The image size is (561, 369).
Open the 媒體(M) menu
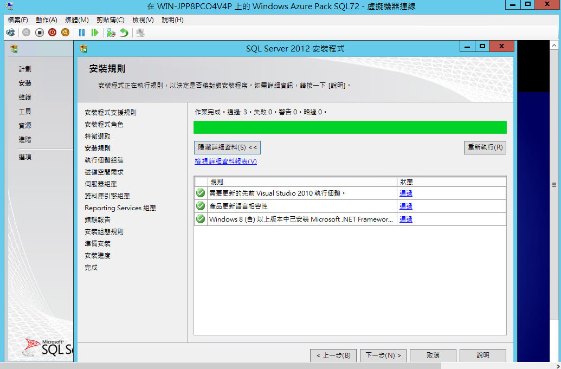[77, 20]
